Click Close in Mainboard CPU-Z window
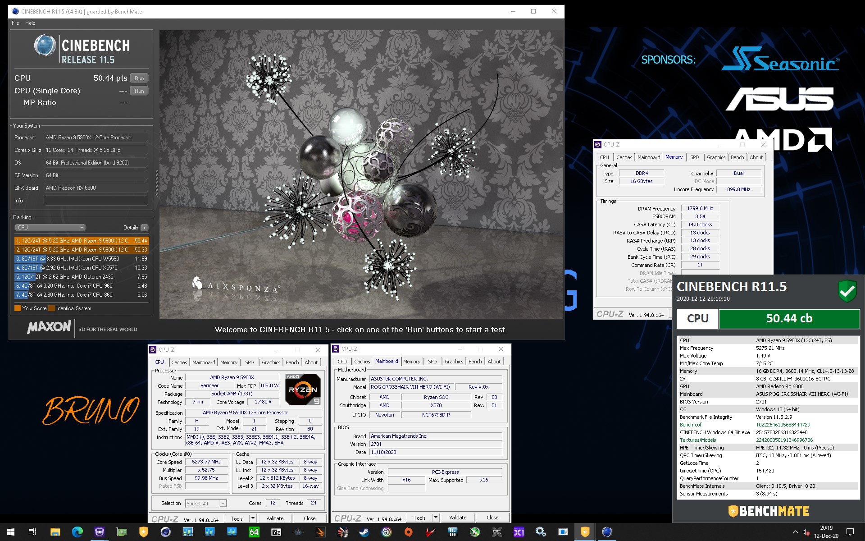 click(492, 518)
